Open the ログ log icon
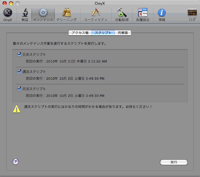 (192, 15)
